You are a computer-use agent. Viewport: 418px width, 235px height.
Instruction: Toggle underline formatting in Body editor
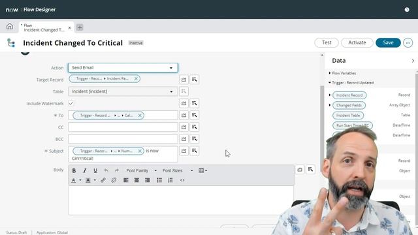click(95, 170)
